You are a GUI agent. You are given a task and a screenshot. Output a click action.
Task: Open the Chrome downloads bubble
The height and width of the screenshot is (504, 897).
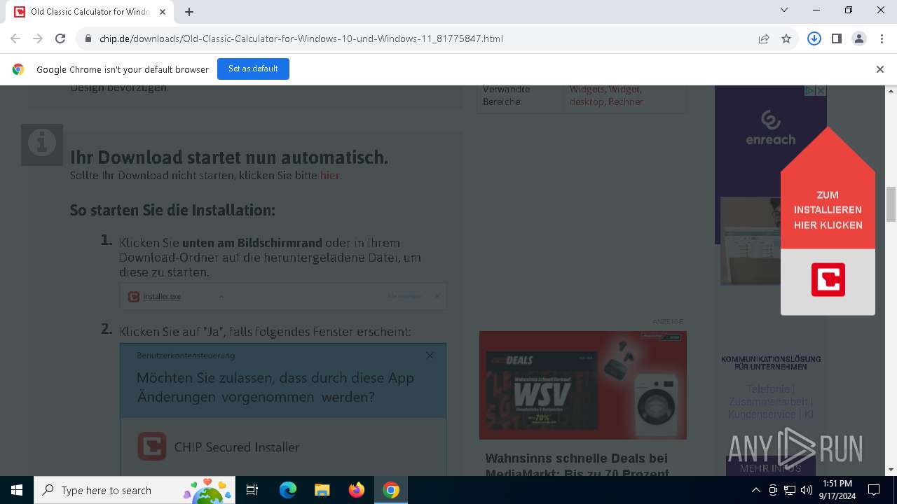(814, 38)
